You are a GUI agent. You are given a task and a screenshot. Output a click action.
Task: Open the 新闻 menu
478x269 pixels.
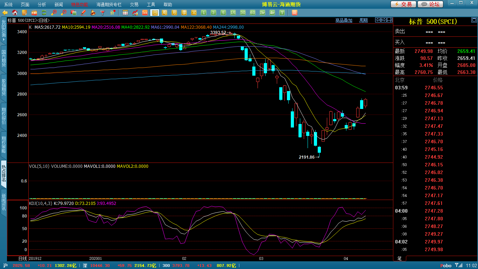[59, 5]
